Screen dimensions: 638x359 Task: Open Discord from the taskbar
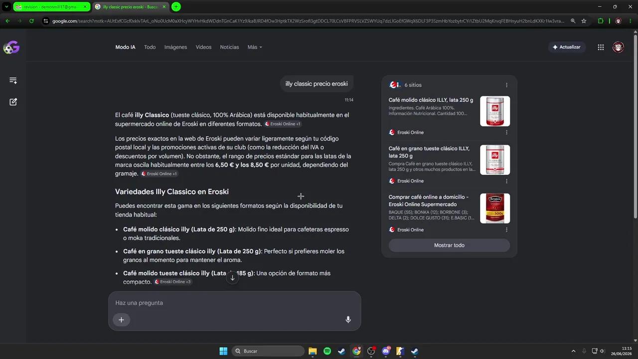click(x=386, y=351)
